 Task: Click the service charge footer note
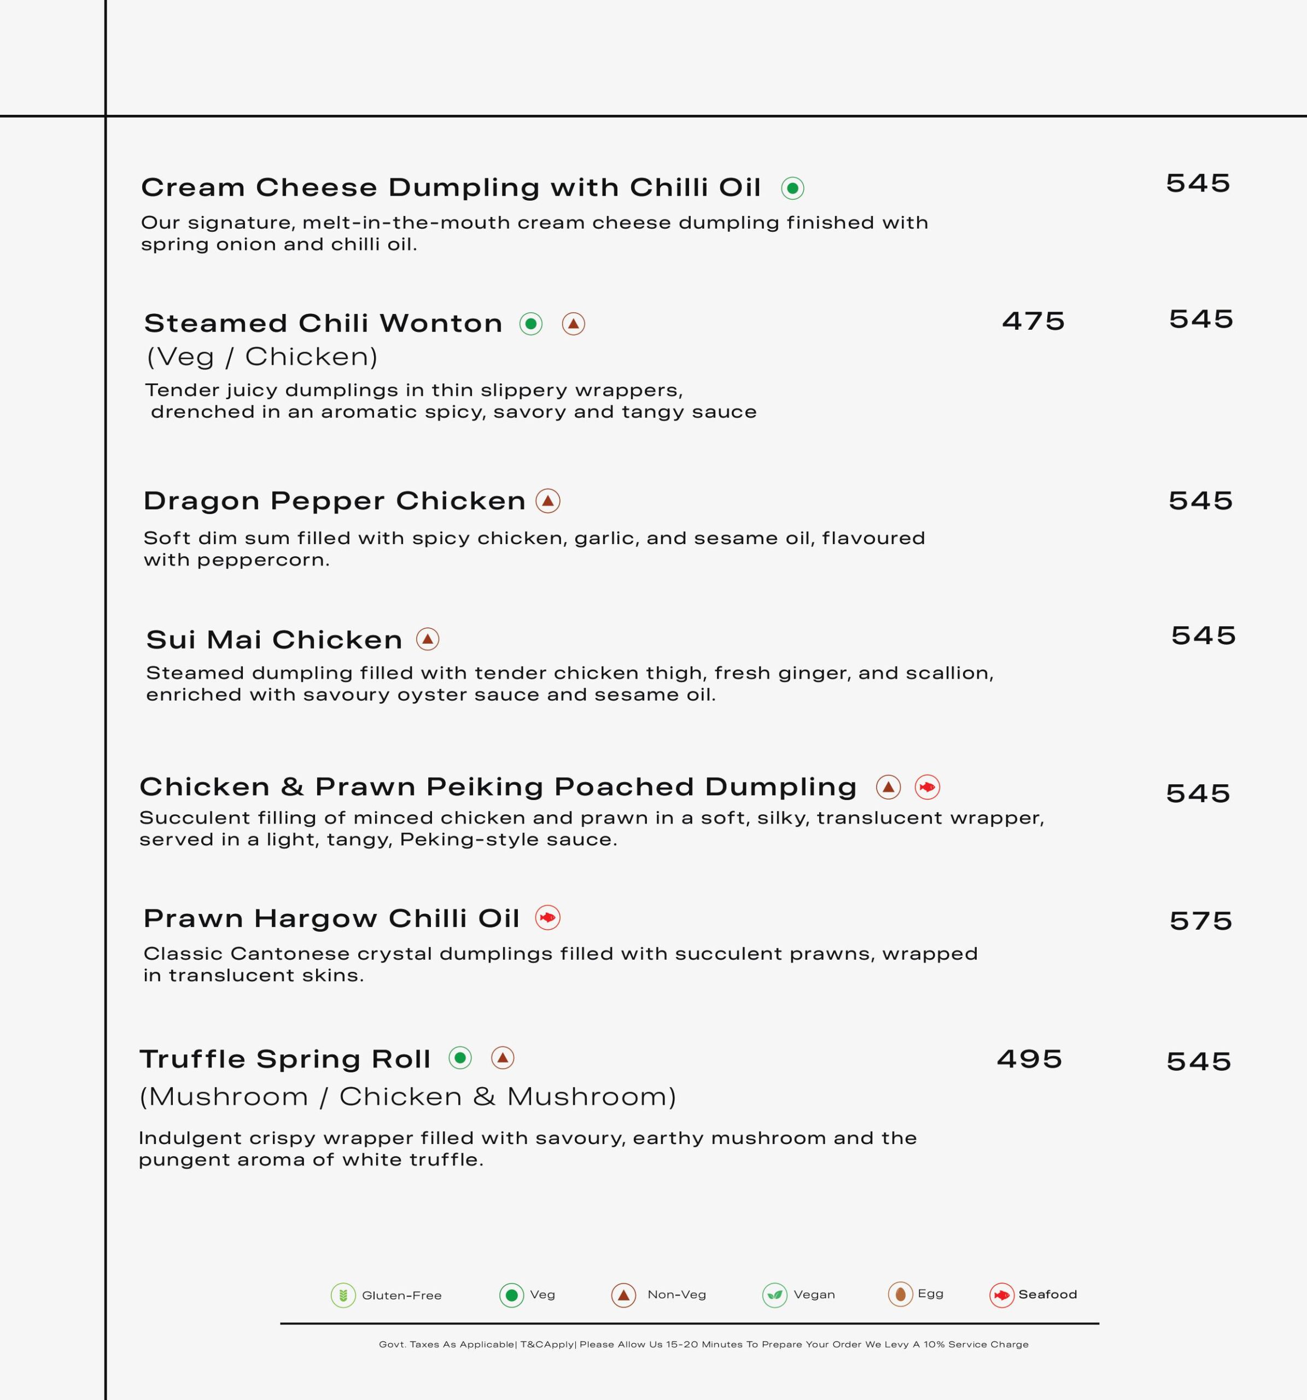click(703, 1344)
